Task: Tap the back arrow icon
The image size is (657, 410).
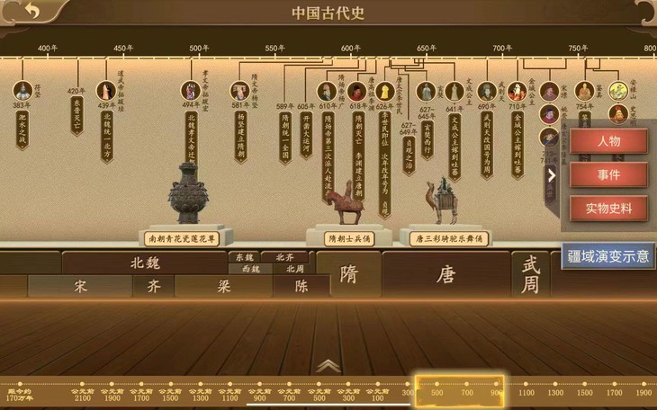Action: pyautogui.click(x=31, y=11)
